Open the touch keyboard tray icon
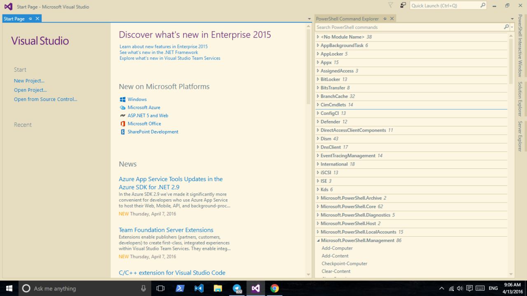Viewport: 527px width, 296px height. [x=480, y=288]
